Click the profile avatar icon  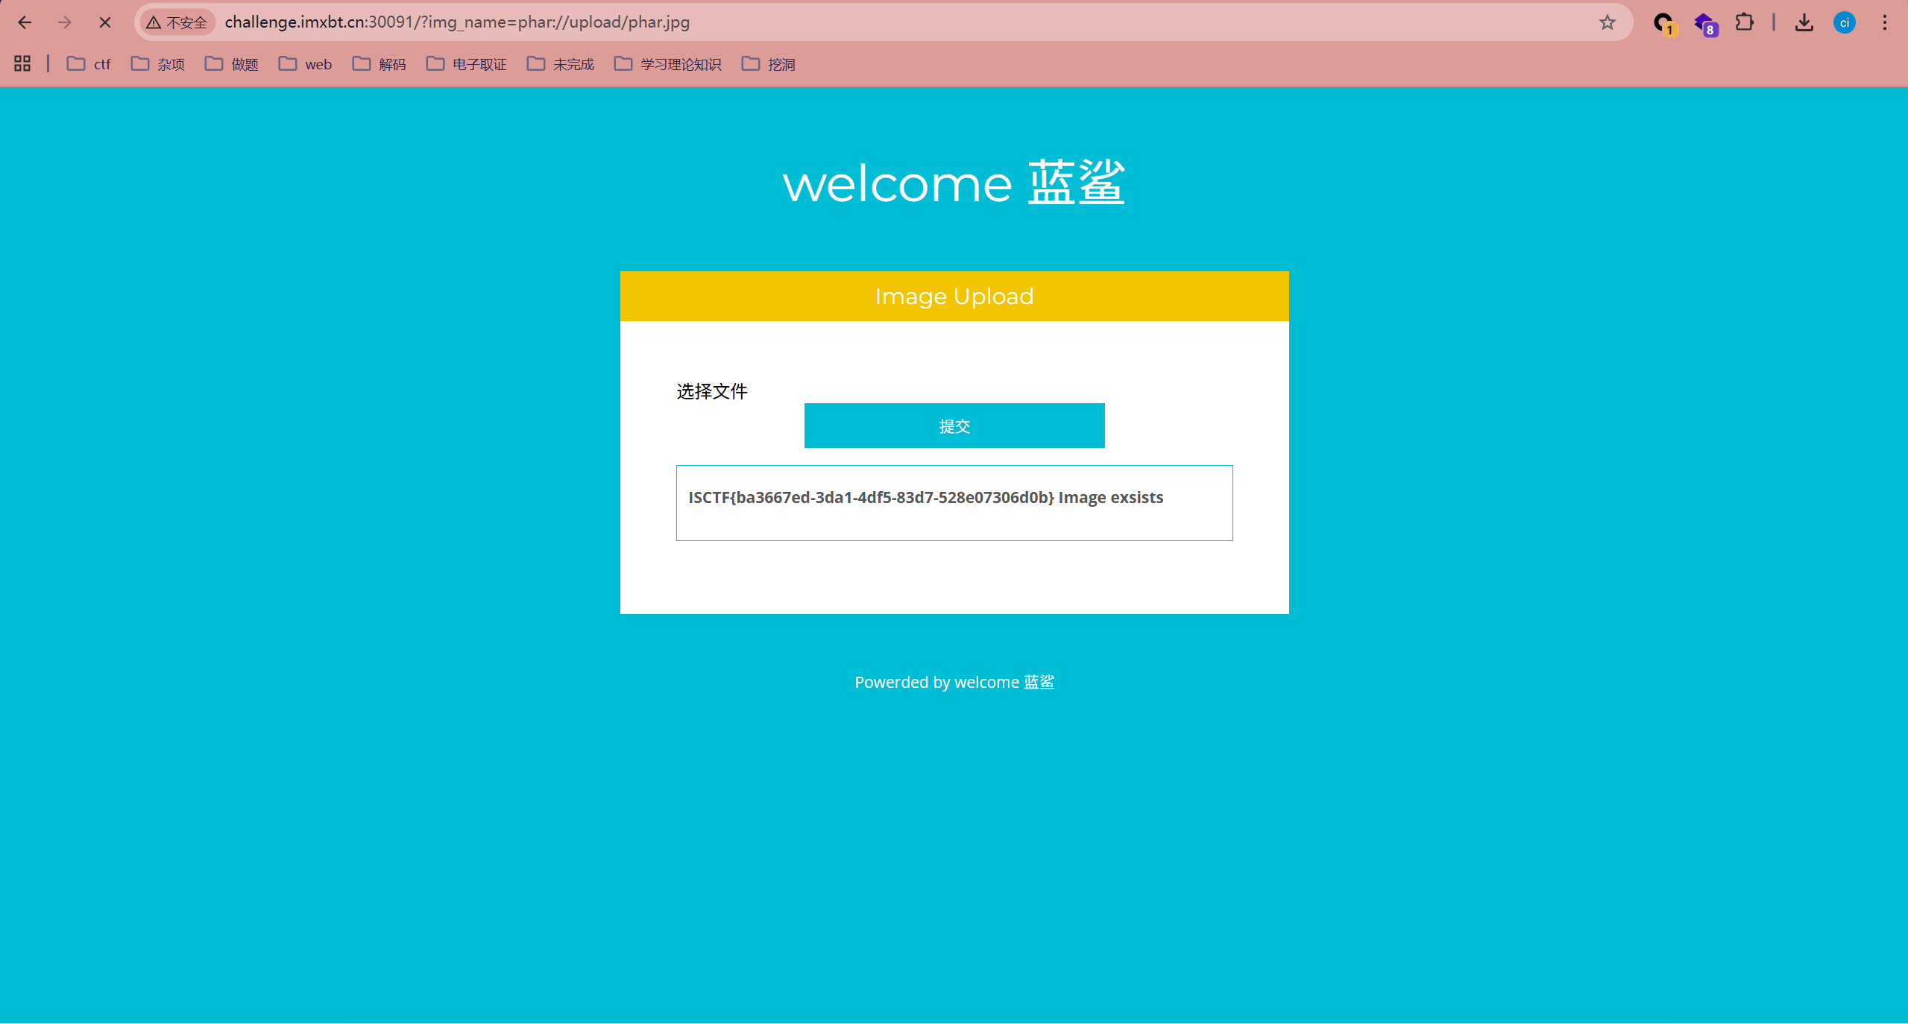1844,22
